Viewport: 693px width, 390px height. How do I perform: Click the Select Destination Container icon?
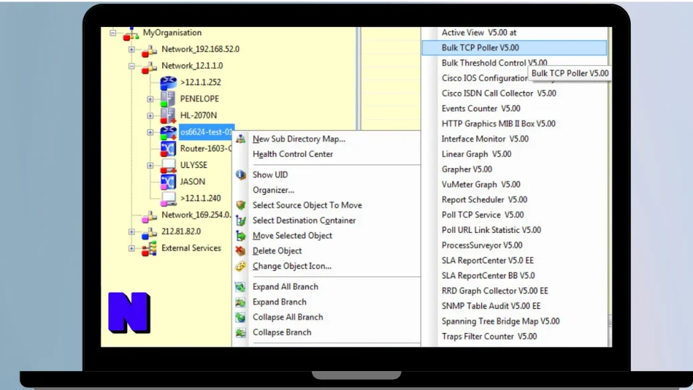coord(240,220)
